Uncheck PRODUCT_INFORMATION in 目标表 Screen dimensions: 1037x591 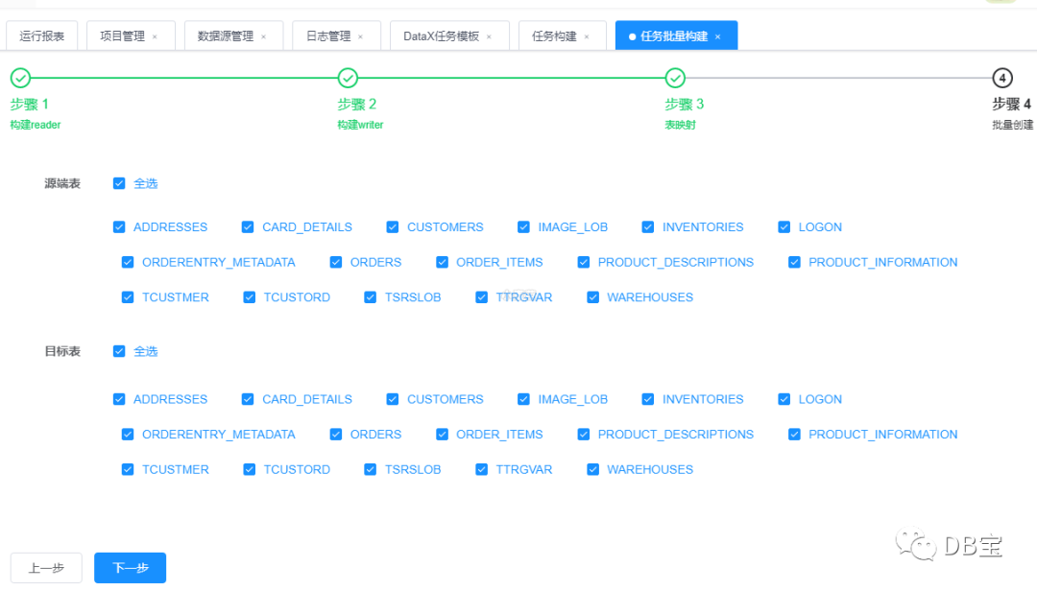[x=794, y=435]
